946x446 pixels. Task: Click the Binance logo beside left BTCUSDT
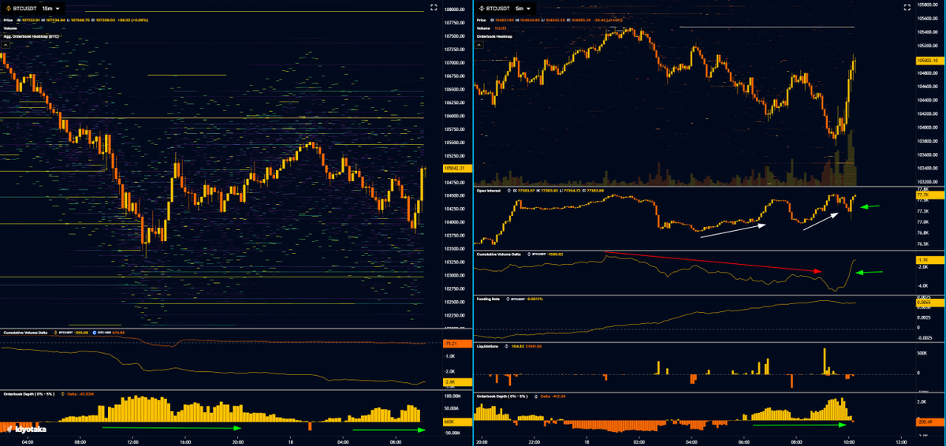pos(7,8)
